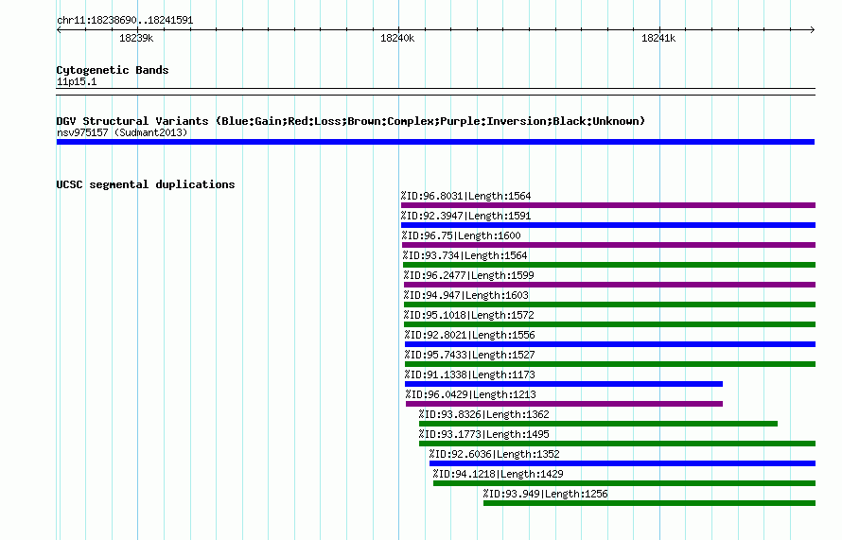Select the purple bar under %ID:96.8031
The image size is (842, 540).
tap(608, 205)
